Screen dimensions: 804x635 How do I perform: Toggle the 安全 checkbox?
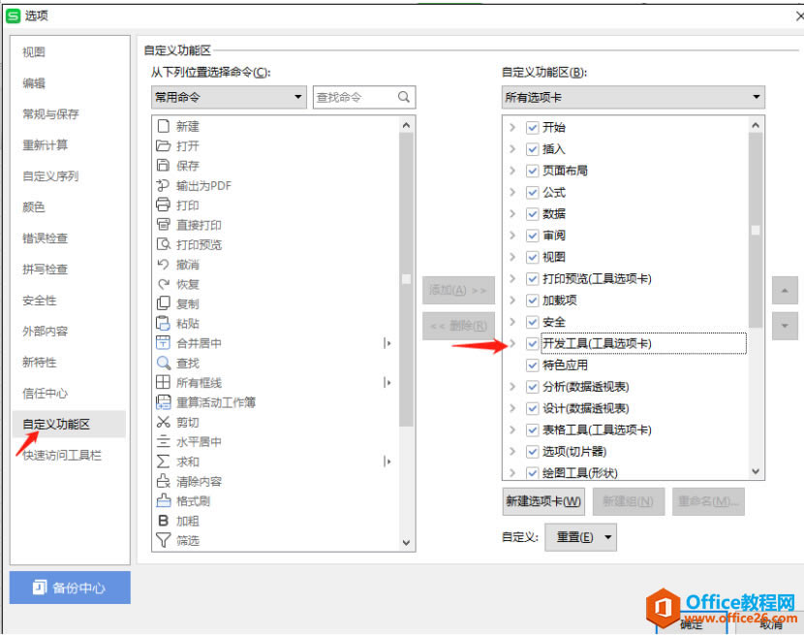click(532, 322)
